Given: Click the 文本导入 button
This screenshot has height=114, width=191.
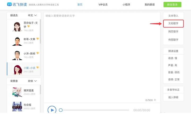Looking at the screenshot, I should point(173,16).
